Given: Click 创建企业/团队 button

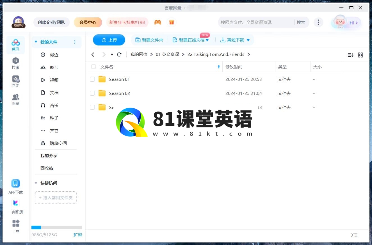Looking at the screenshot, I should 51,22.
